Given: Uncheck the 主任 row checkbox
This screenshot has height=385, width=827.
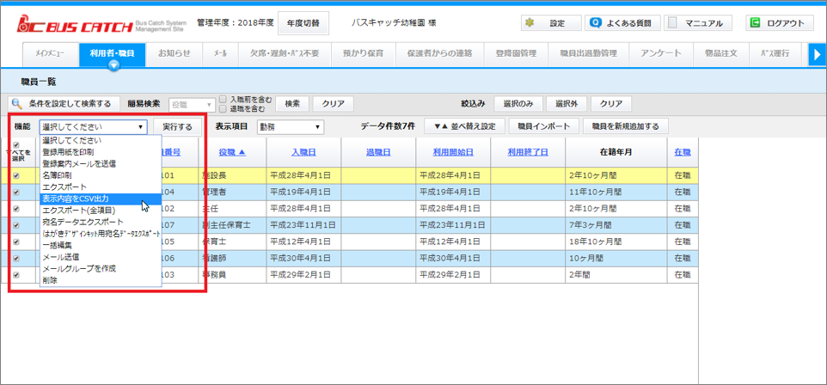Looking at the screenshot, I should 16,209.
